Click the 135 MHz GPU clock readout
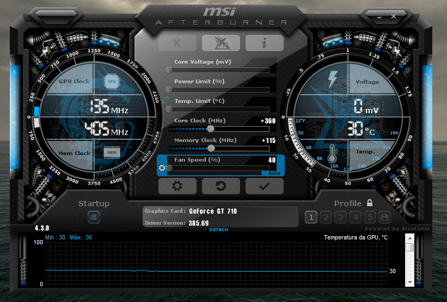The width and height of the screenshot is (447, 302). 109,107
